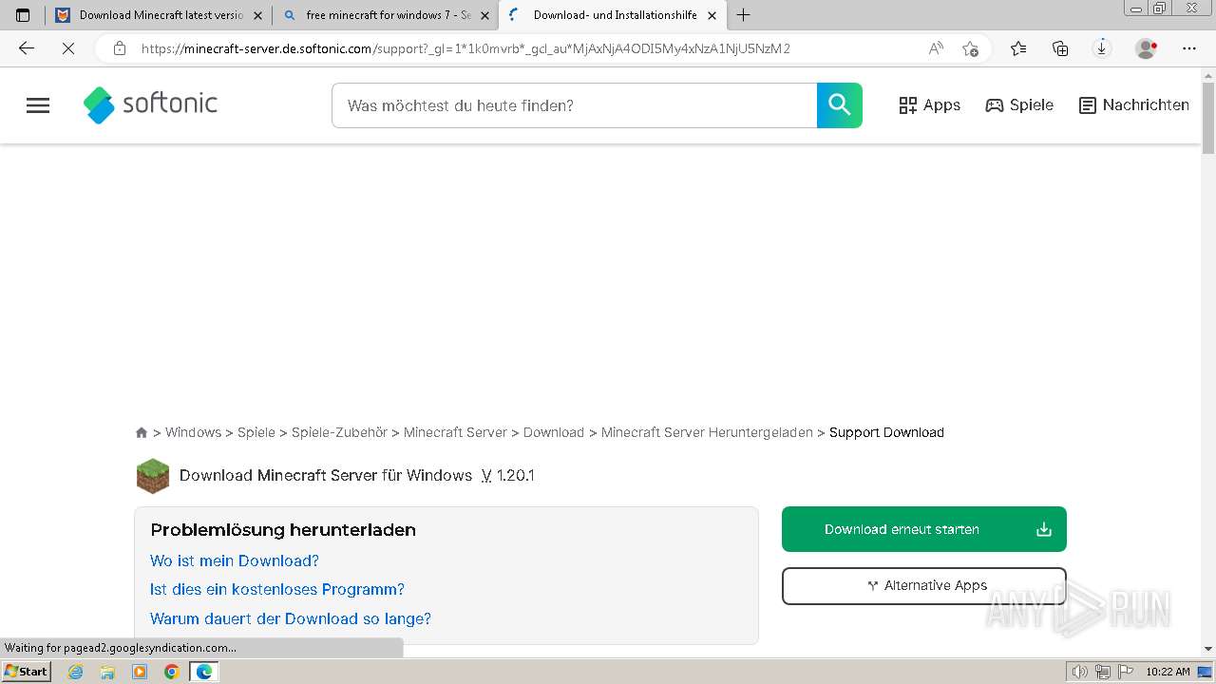Go back with the browser back arrow
Screen dimensions: 1216x684
point(27,48)
